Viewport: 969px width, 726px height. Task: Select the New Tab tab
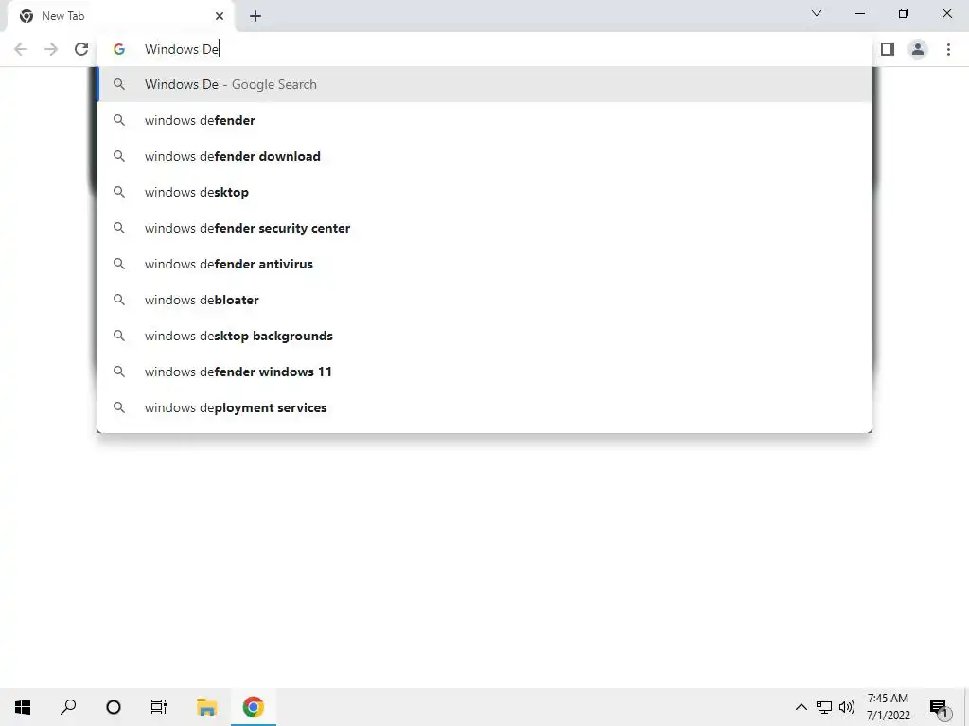[120, 17]
